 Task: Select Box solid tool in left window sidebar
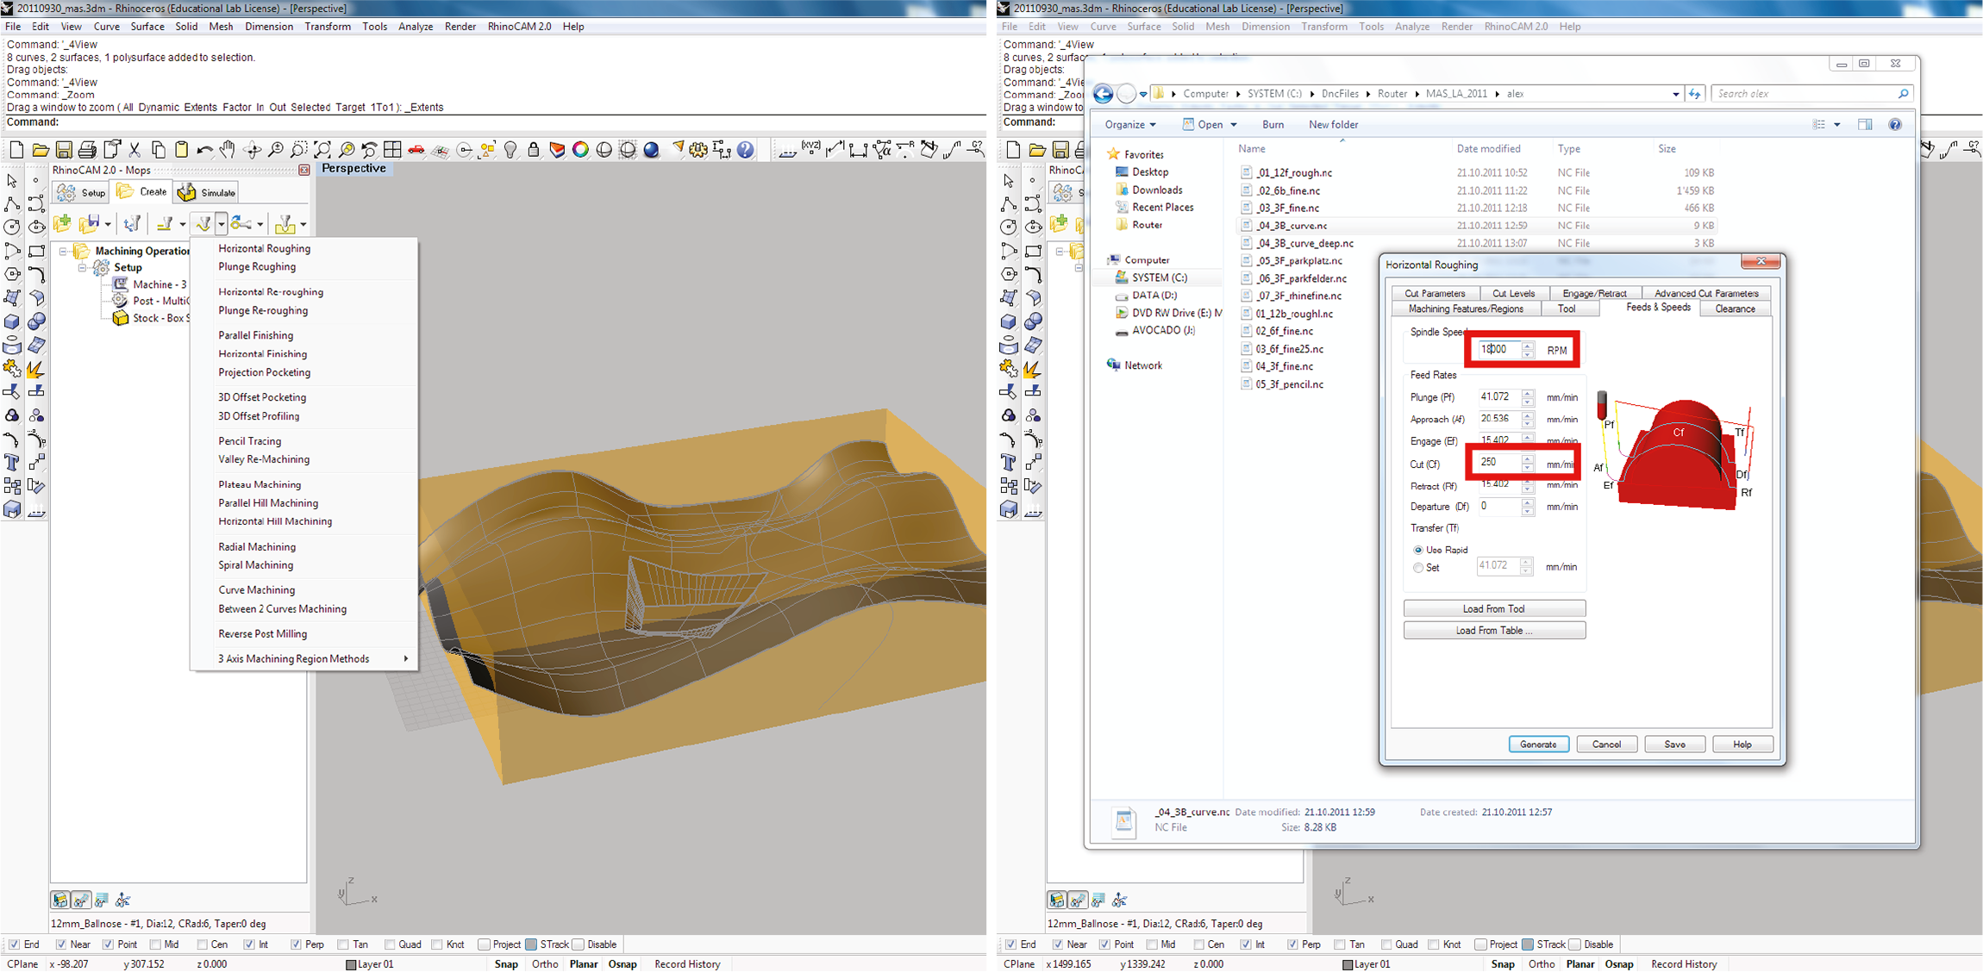tap(12, 321)
